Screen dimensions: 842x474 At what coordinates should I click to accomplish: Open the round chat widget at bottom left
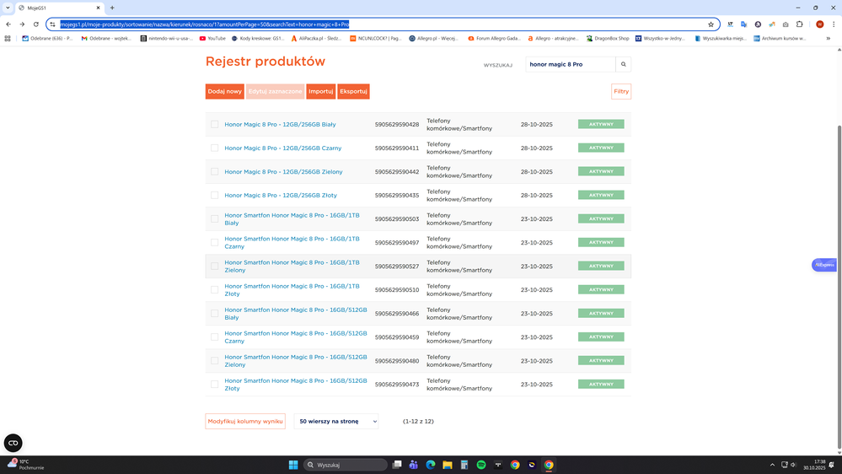coord(13,443)
